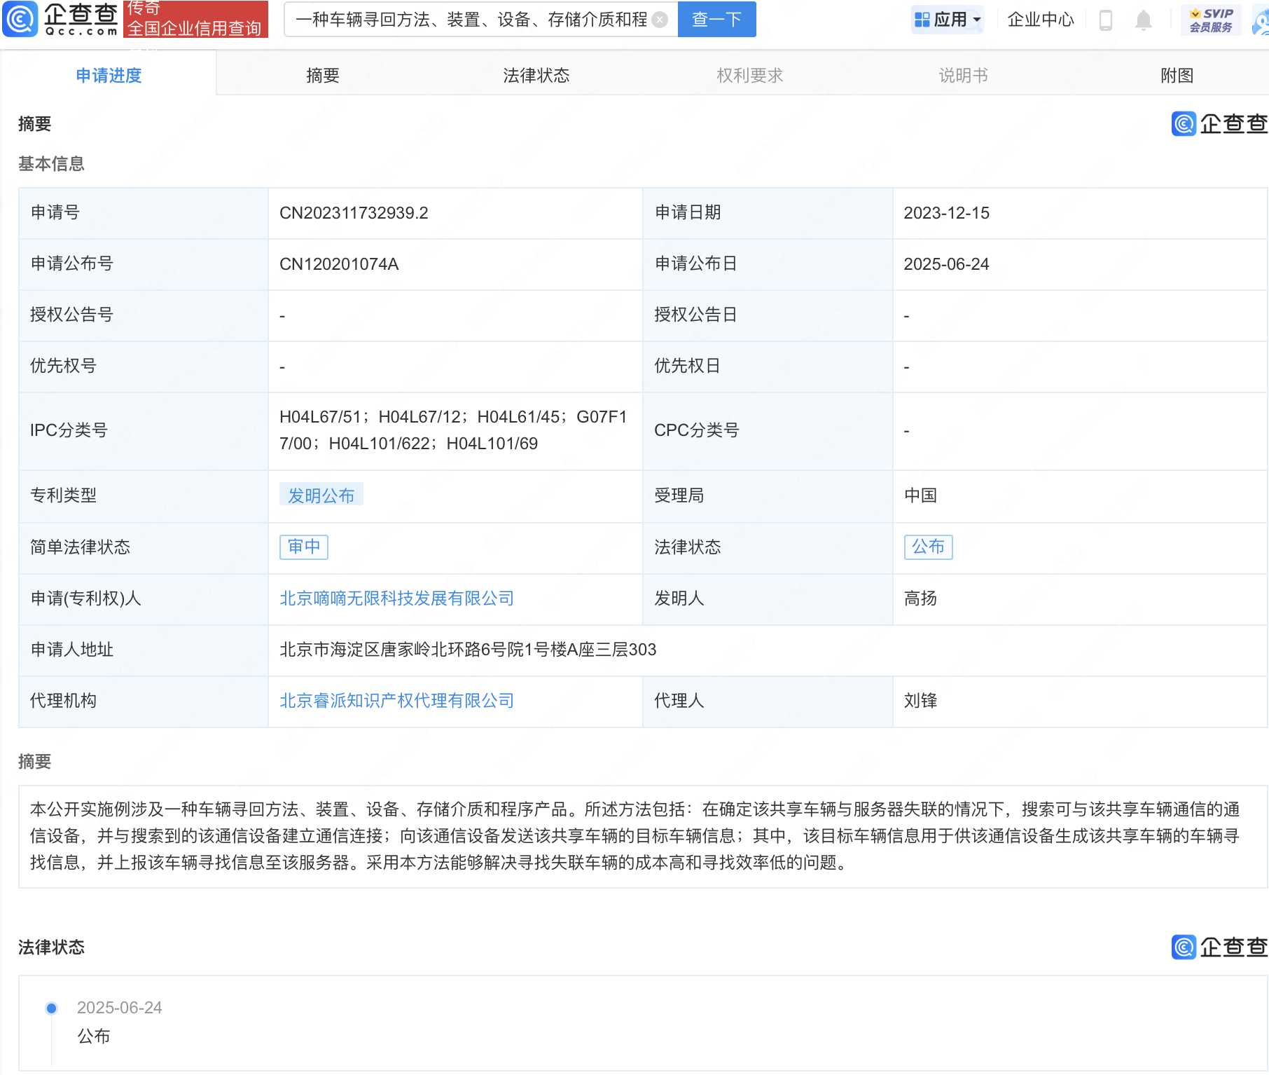Screen dimensions: 1269x1075
Task: Go to 企业中心
Action: pos(1040,20)
